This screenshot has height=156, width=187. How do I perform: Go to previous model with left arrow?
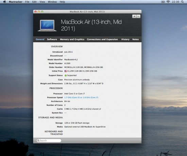coord(134,16)
